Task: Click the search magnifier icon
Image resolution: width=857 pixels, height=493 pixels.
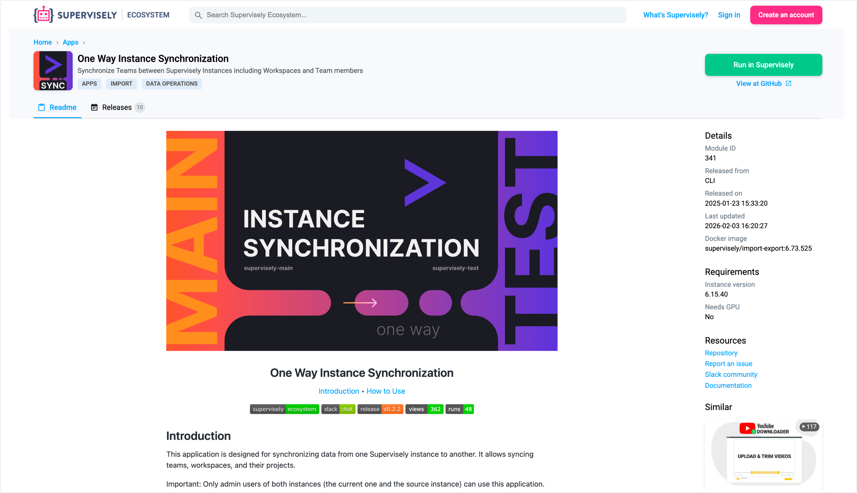Action: [x=198, y=15]
